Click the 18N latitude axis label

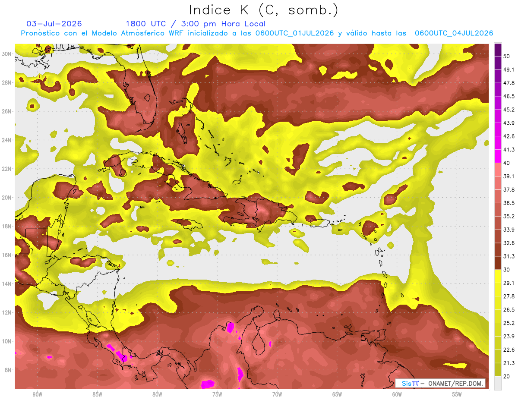6,226
